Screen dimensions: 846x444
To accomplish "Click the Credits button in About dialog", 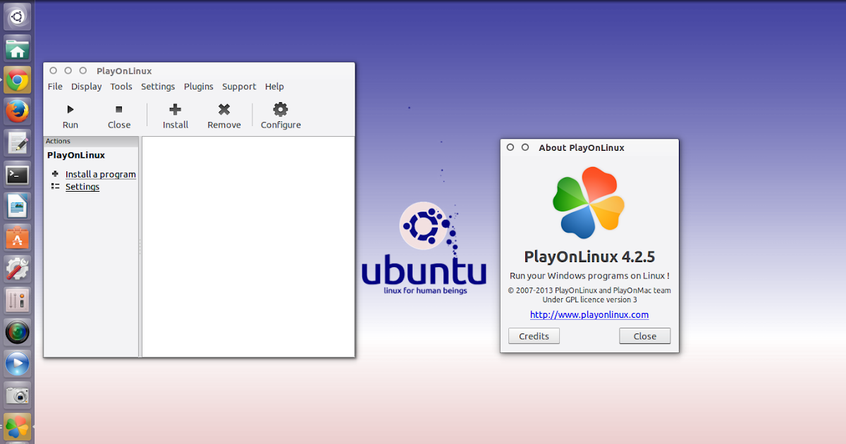I will click(534, 336).
